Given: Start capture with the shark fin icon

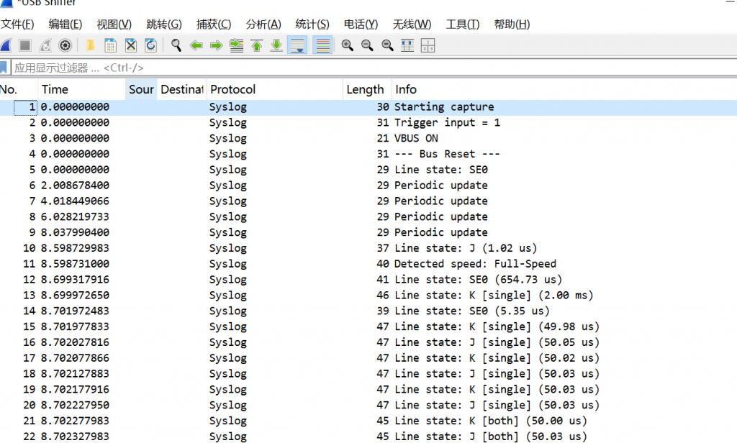Looking at the screenshot, I should click(6, 45).
